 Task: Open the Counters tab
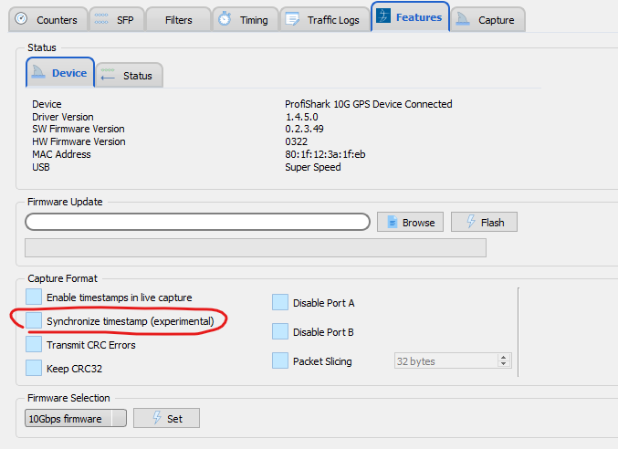pos(47,19)
